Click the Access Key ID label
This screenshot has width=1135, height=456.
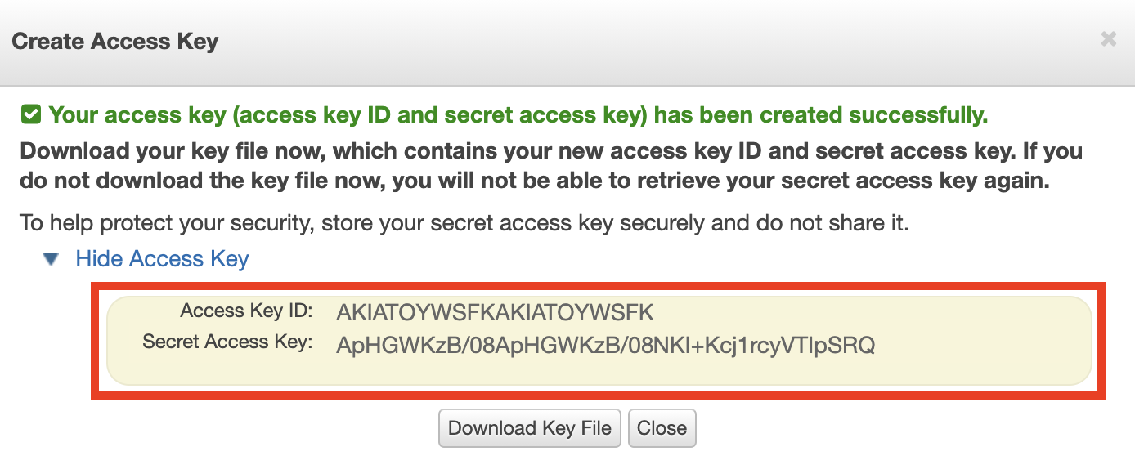pos(246,311)
